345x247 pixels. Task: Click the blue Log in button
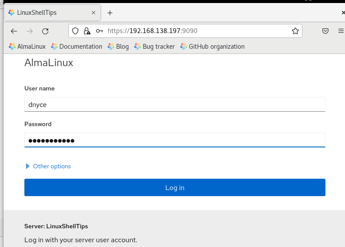pos(175,187)
